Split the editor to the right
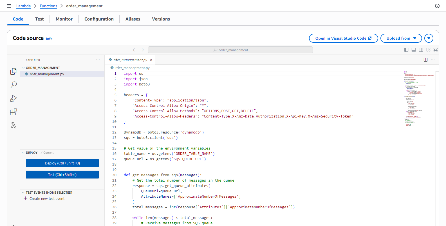 [x=425, y=60]
